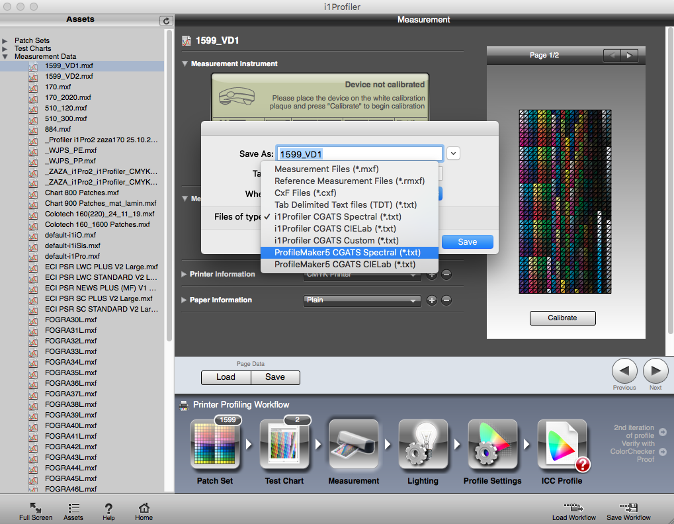Show previous chart page in preview header

[x=612, y=55]
